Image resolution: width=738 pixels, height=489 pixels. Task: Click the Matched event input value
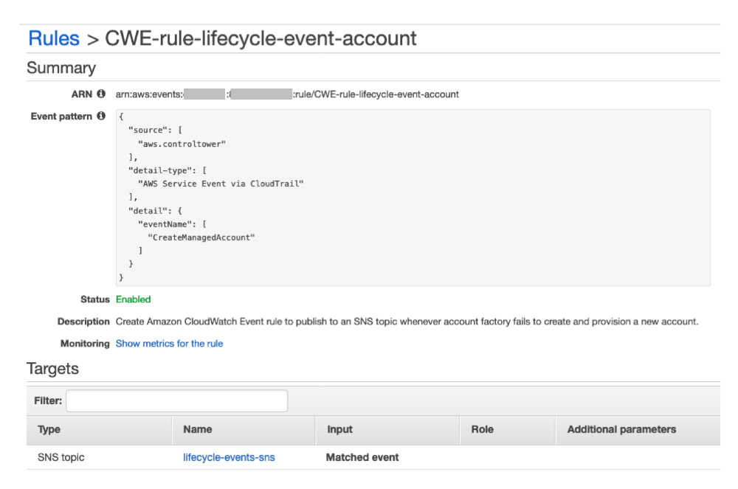click(362, 457)
